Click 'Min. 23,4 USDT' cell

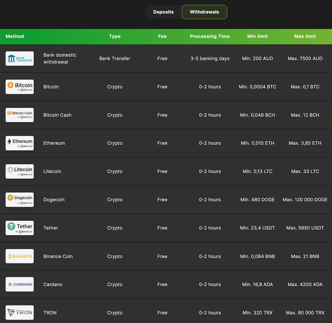coord(258,228)
